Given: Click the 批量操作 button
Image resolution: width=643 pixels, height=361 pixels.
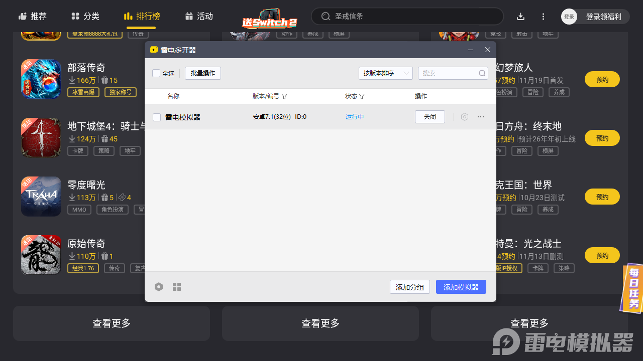Looking at the screenshot, I should tap(202, 73).
